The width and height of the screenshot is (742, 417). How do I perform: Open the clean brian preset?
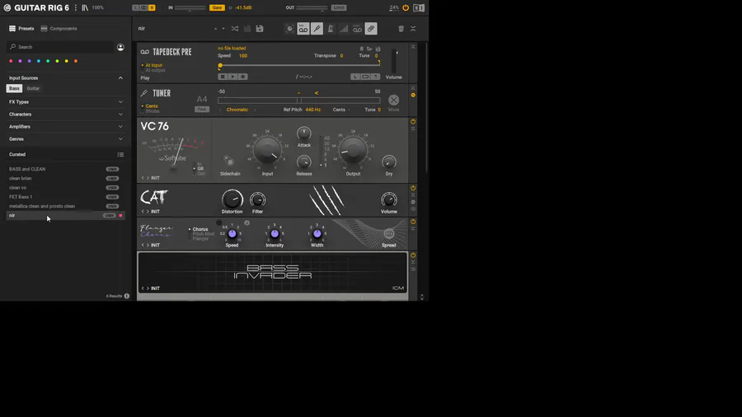[65, 178]
